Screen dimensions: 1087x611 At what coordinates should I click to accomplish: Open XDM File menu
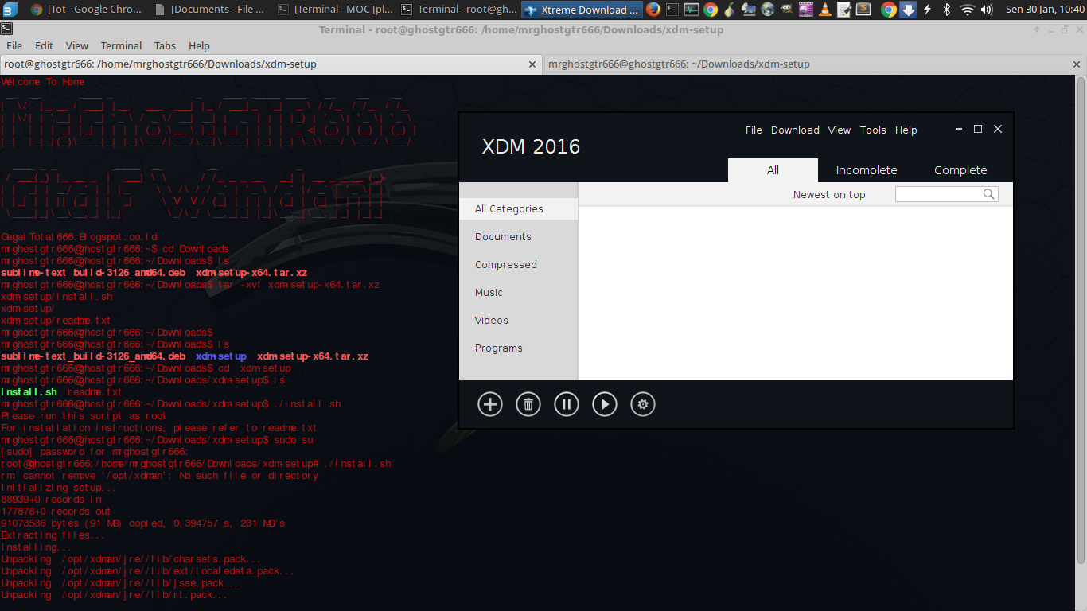pos(754,130)
